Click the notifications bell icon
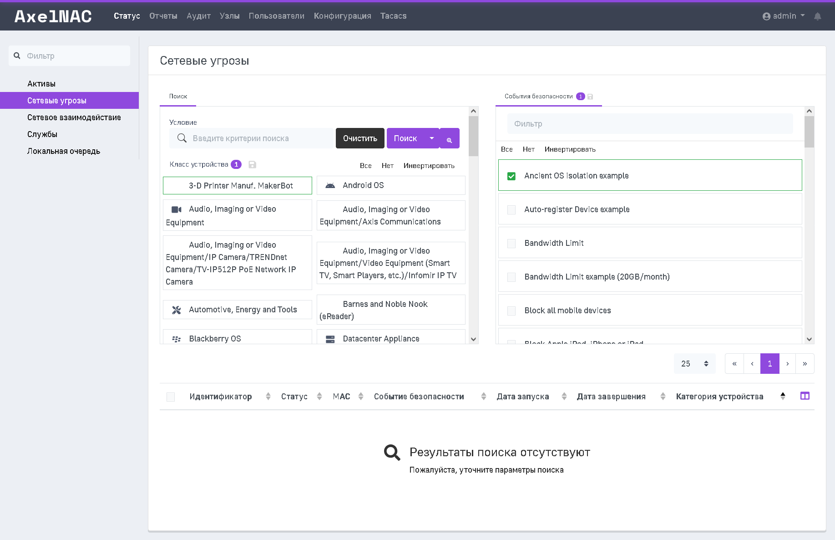This screenshot has width=835, height=540. pos(818,16)
